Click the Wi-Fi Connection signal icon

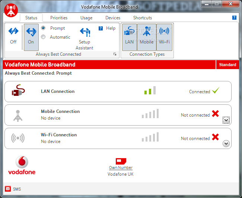click(18, 138)
